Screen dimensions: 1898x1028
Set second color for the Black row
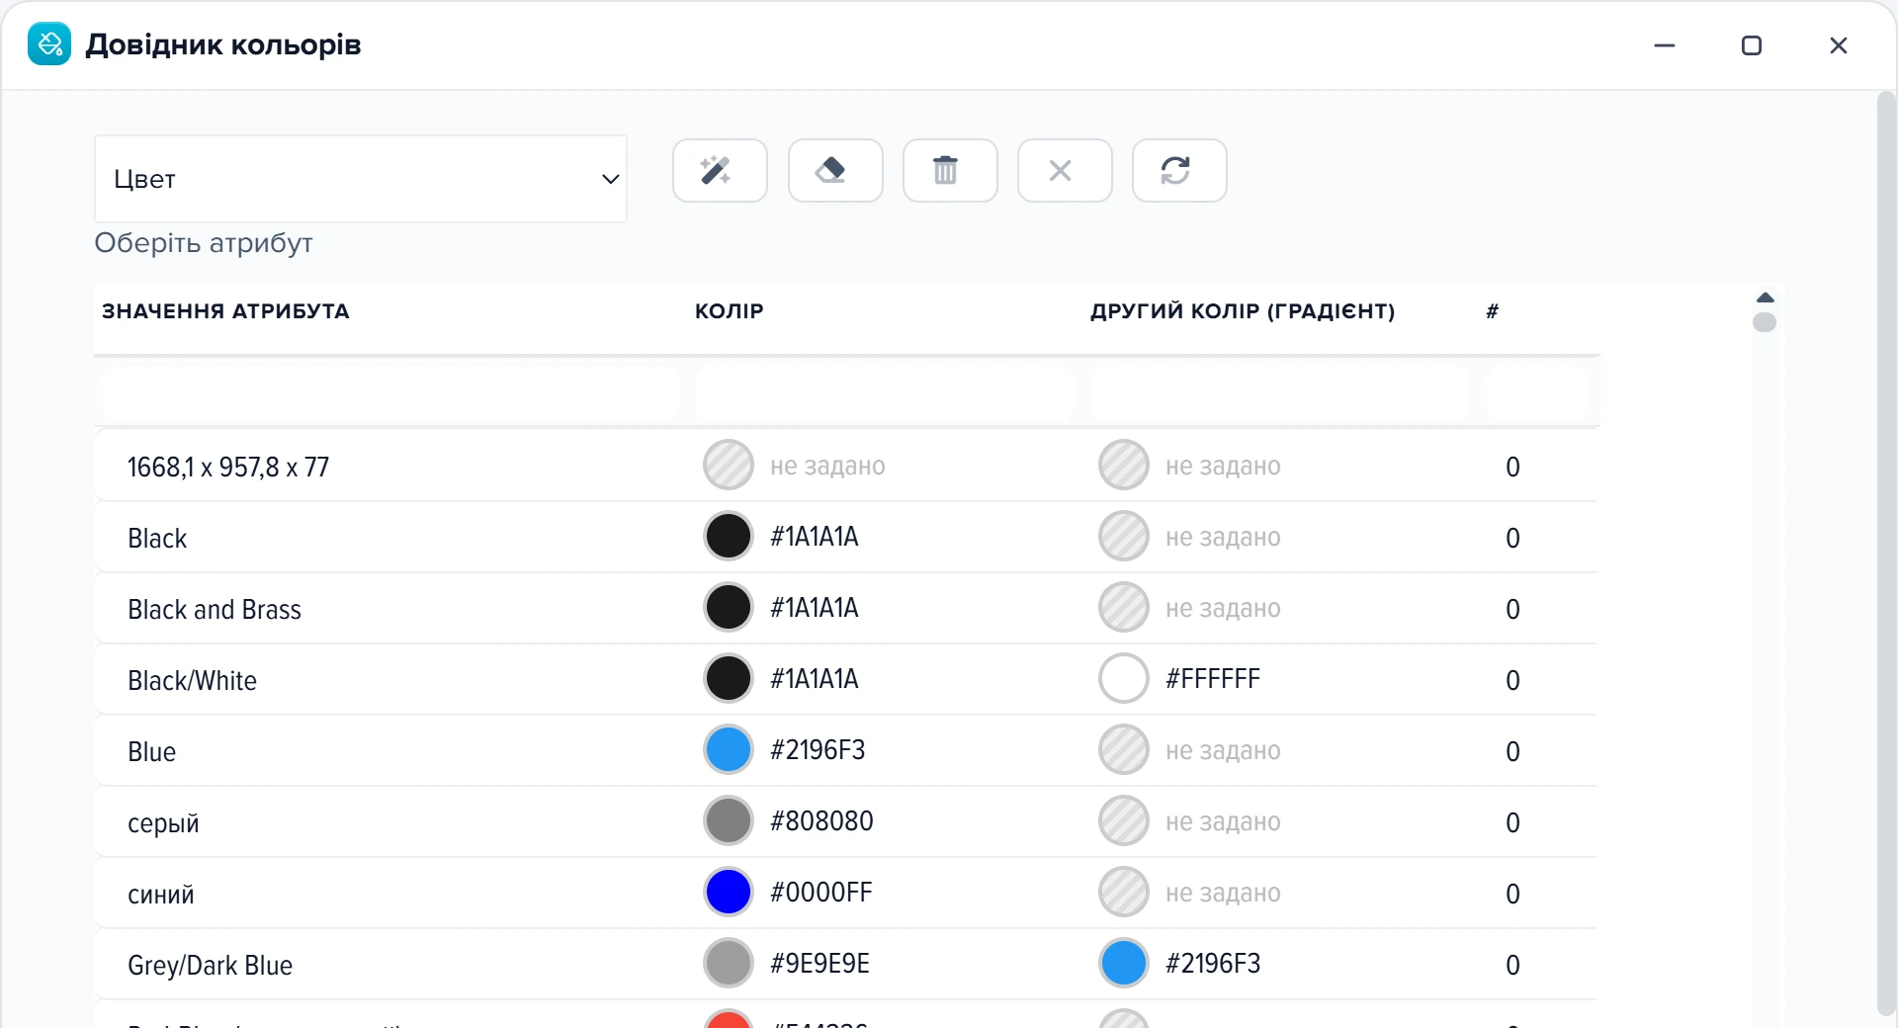click(x=1124, y=537)
